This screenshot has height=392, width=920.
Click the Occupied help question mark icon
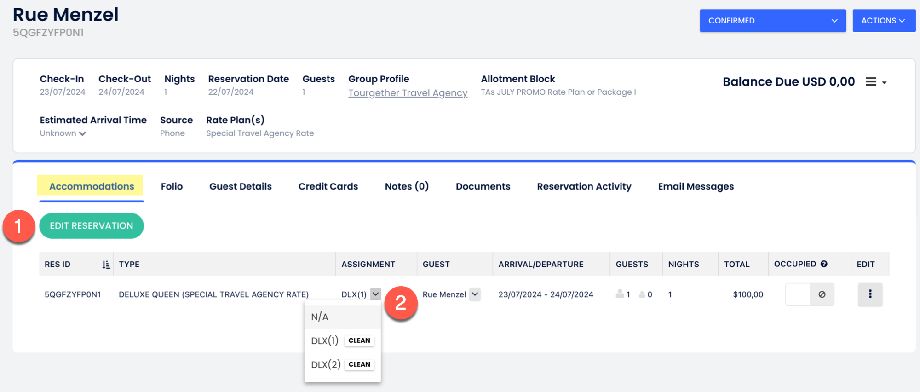pos(824,264)
